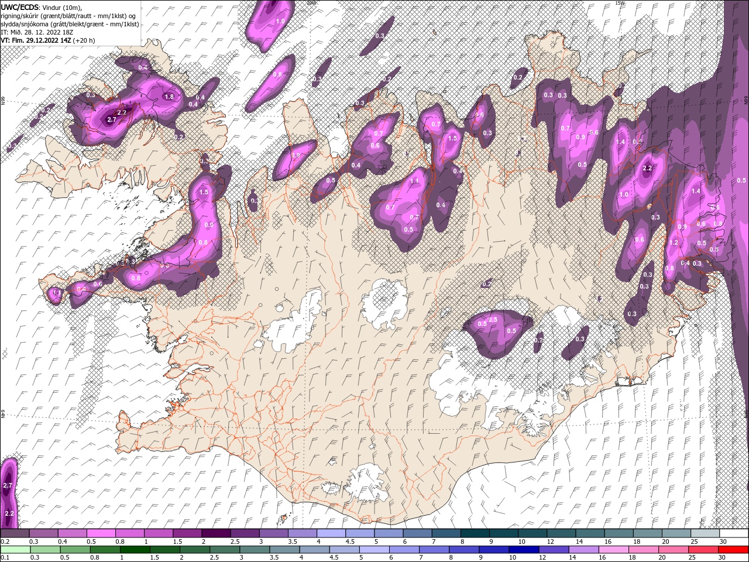Pick the pale blue swatch above purple-scale label 4
This screenshot has height=562, width=749.
(330, 533)
